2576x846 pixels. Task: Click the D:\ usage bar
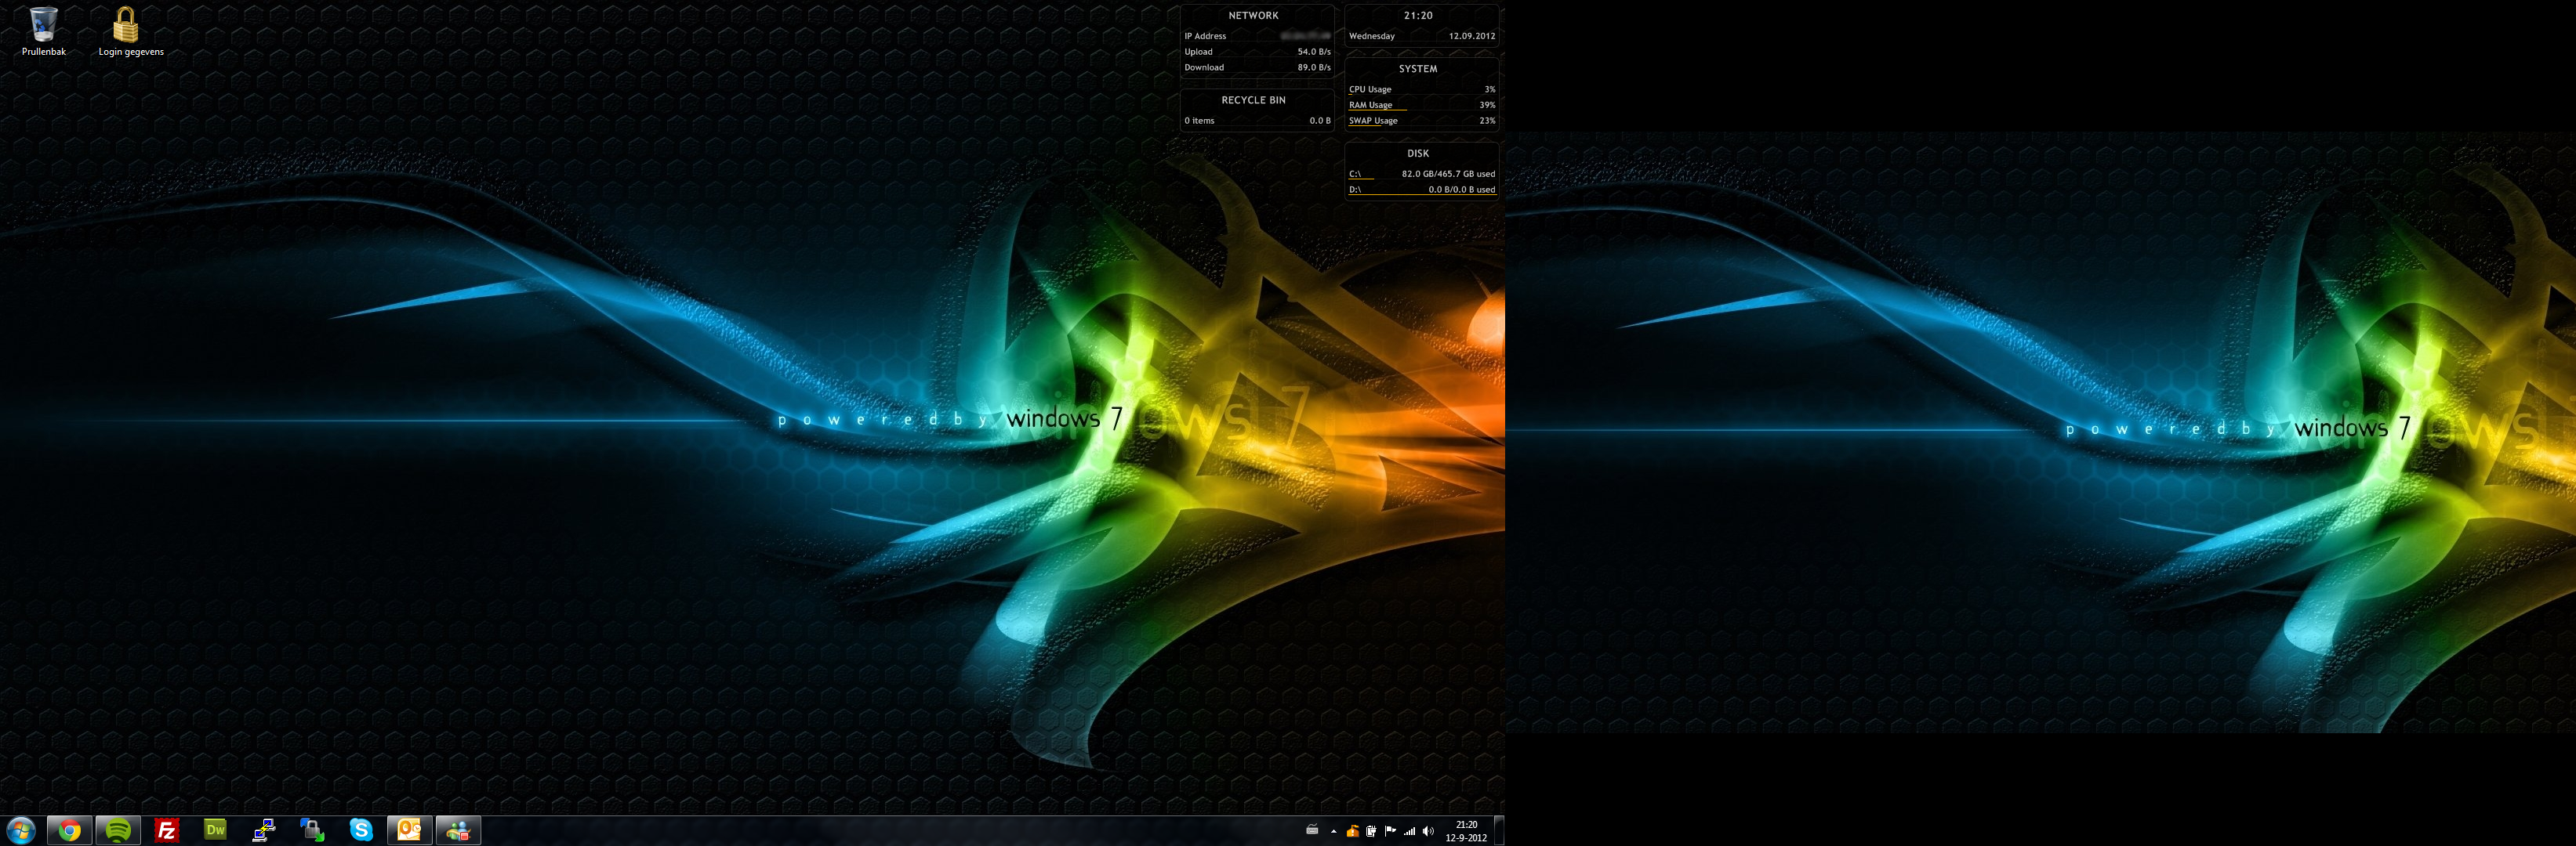click(x=1422, y=195)
